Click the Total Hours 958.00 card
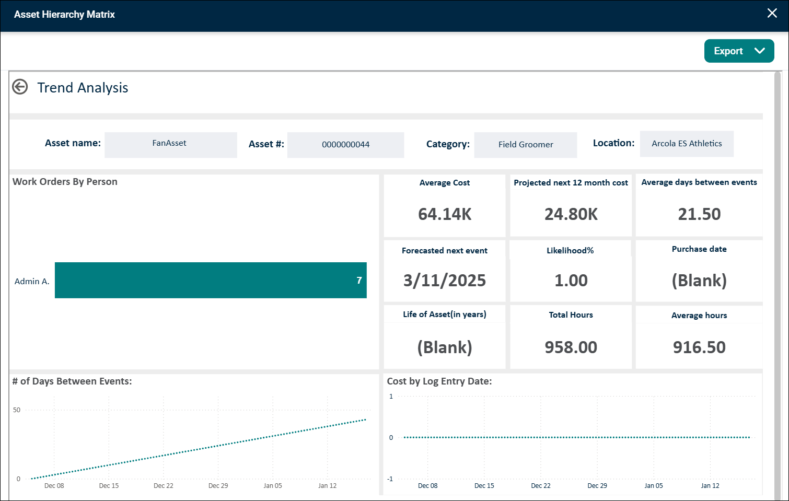 pos(571,337)
